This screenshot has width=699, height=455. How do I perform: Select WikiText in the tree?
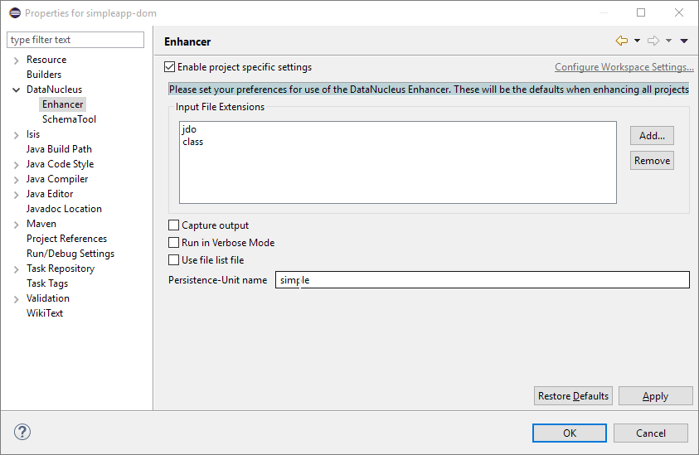(x=45, y=313)
